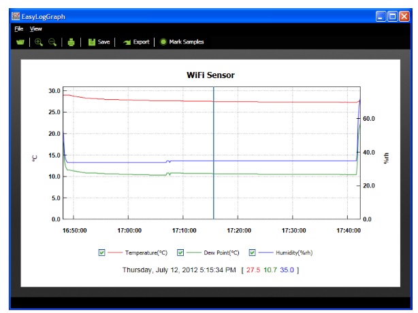Uncheck the Dew Point(°C) series checkbox
418x313 pixels.
point(180,253)
